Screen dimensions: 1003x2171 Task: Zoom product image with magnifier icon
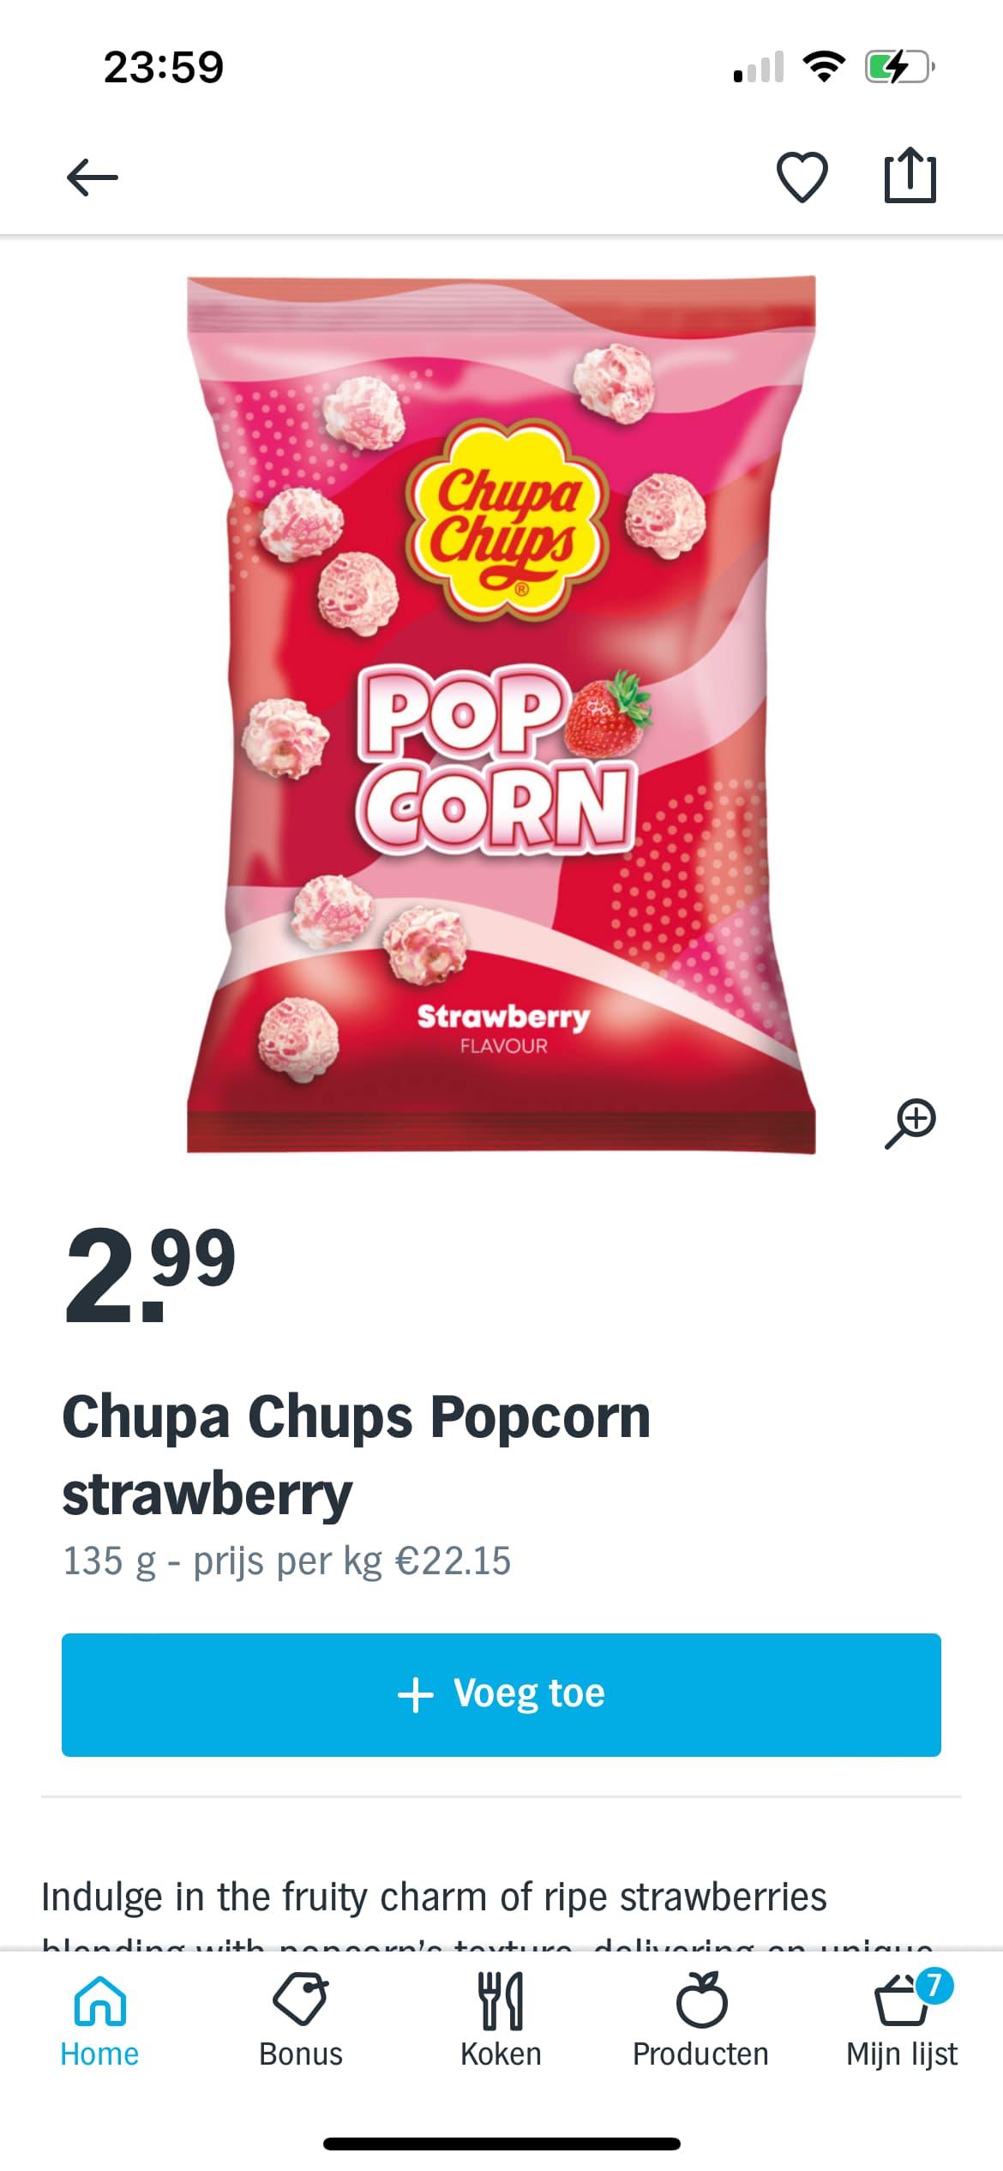910,1122
